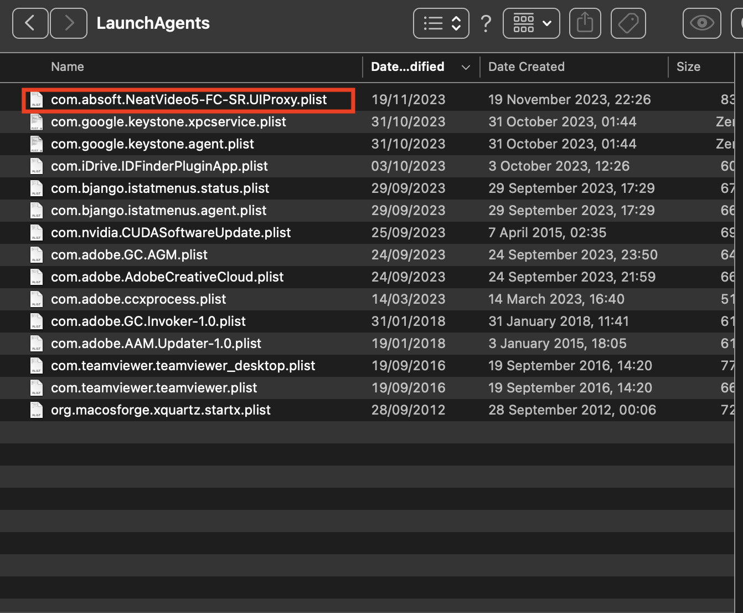Click the modified date 03/10/2023
The image size is (743, 613).
pos(409,166)
